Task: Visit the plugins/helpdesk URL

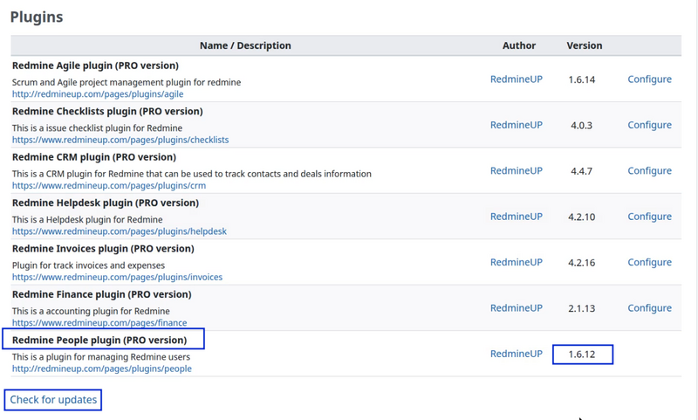Action: tap(120, 231)
